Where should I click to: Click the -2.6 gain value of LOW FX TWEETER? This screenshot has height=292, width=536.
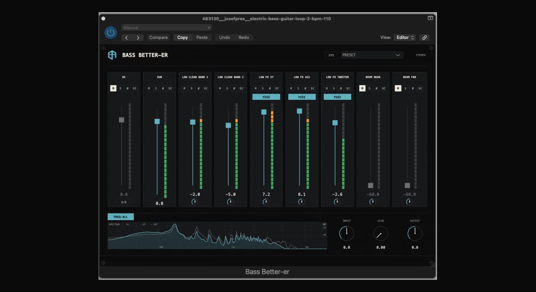tap(337, 194)
